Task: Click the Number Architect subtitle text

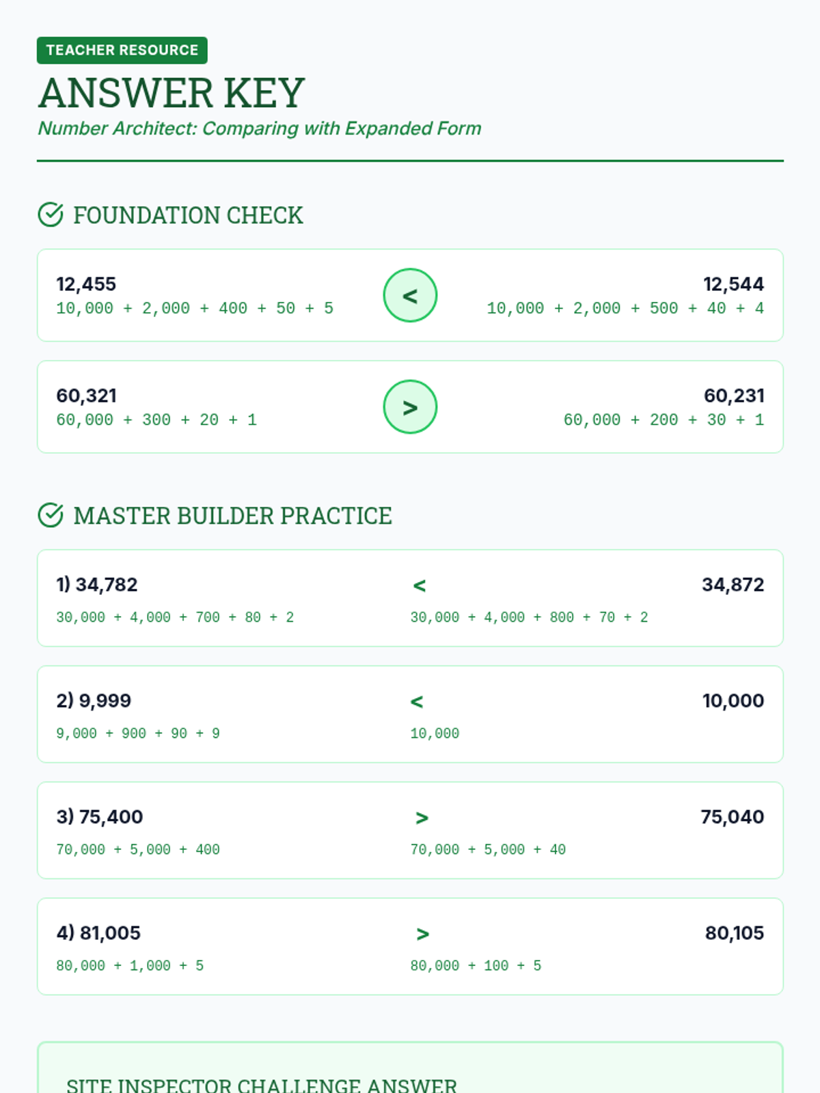Action: tap(260, 128)
